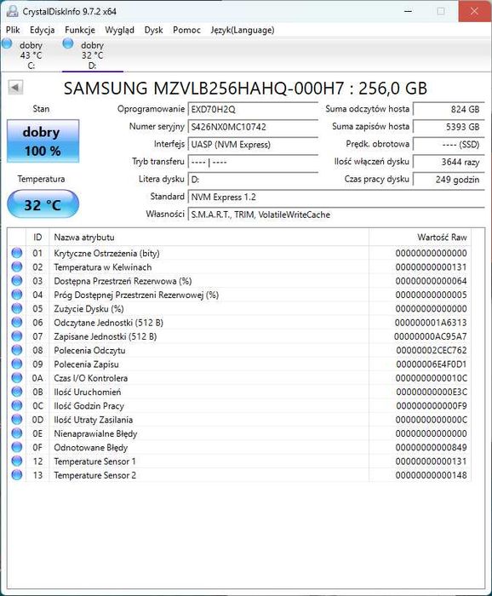The width and height of the screenshot is (492, 596).
Task: Click status orb of attribute 0A row
Action: 17,378
